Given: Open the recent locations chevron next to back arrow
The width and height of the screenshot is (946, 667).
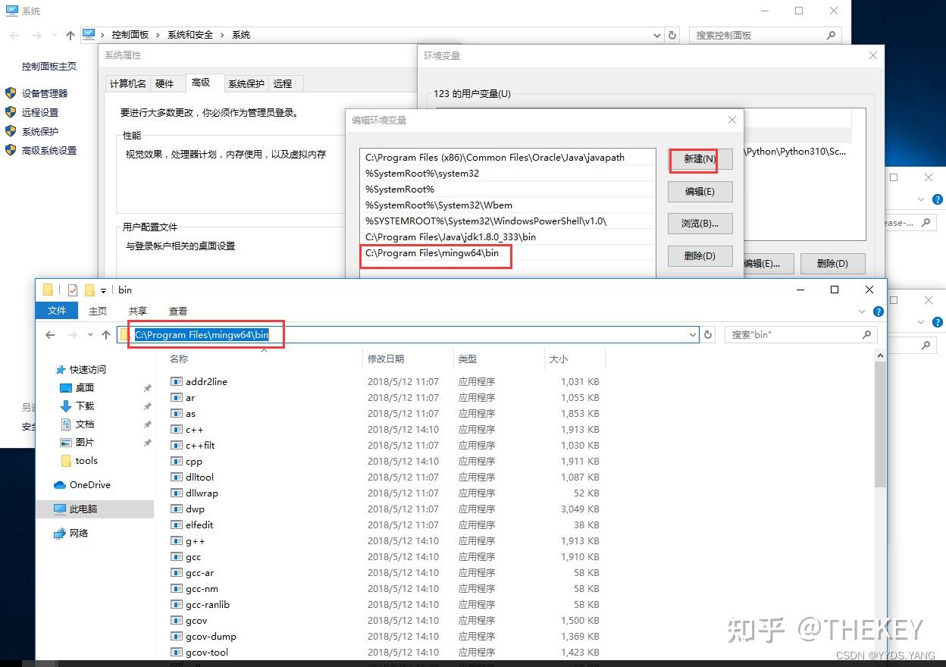Looking at the screenshot, I should 90,334.
